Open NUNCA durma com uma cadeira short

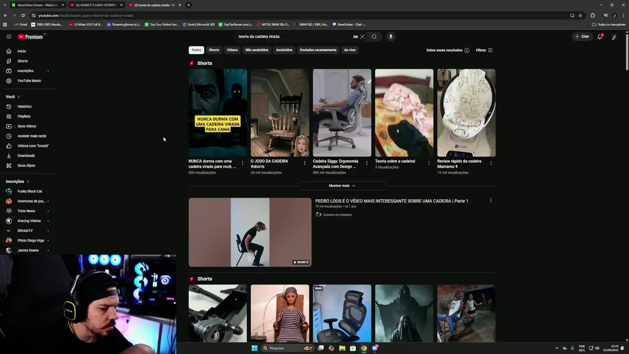tap(218, 113)
